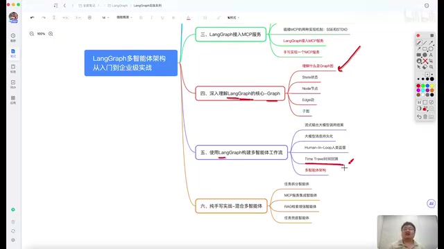Viewport: 444px width, 249px height.
Task: Select the text A tool in the palette
Action: tap(431, 55)
